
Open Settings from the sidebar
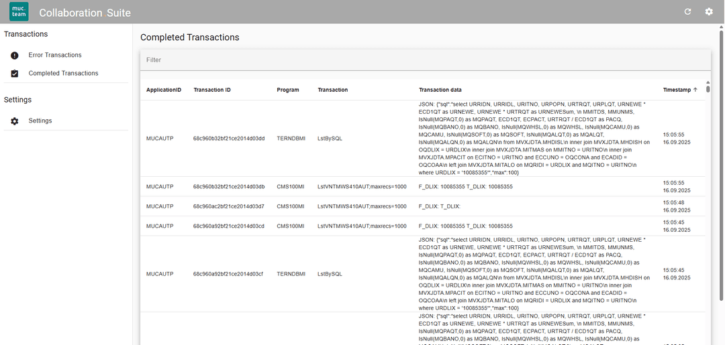point(40,121)
